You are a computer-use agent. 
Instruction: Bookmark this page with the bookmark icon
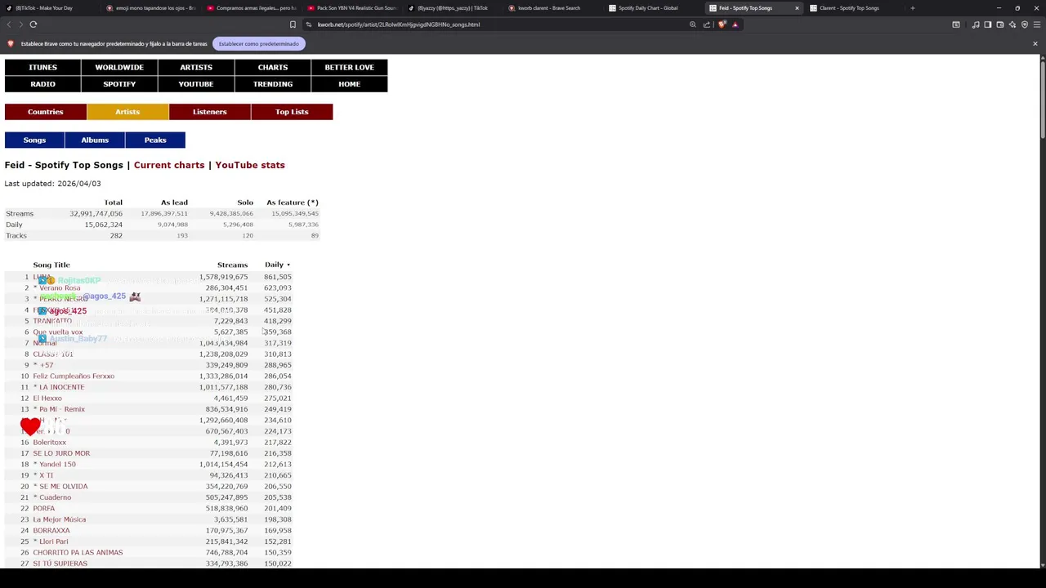coord(293,24)
